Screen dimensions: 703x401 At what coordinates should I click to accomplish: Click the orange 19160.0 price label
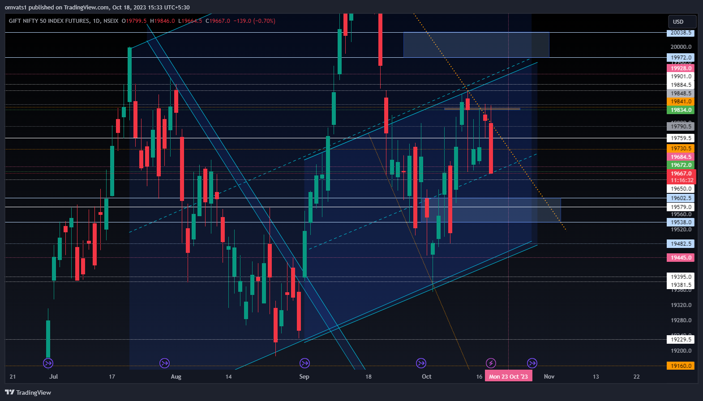681,366
